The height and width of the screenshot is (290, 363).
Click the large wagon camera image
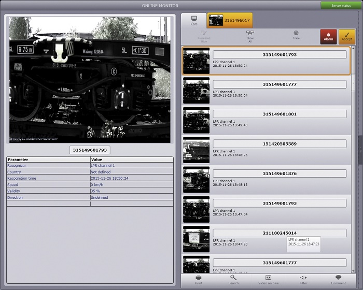(89, 79)
